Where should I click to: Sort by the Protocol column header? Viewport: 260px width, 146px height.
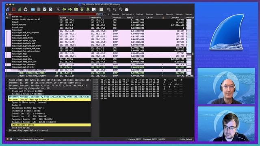coord(119,17)
